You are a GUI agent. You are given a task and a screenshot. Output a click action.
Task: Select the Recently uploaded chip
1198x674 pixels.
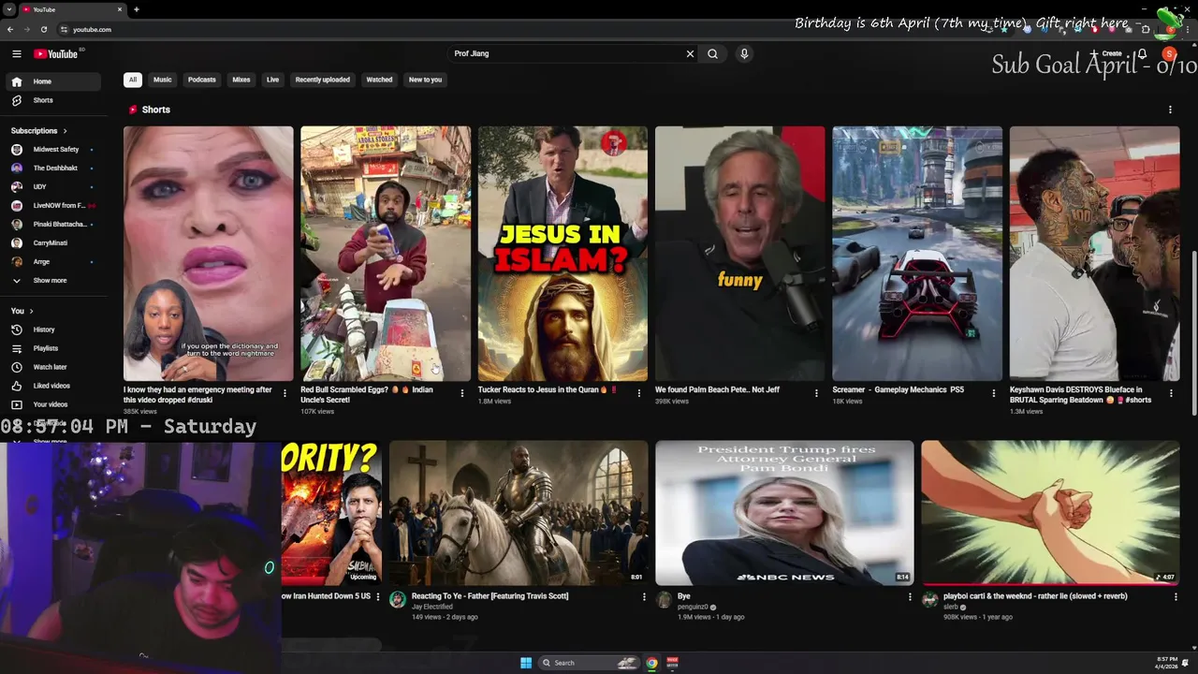pyautogui.click(x=323, y=80)
